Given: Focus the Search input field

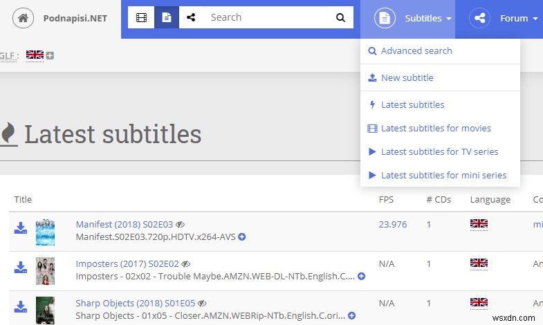Looking at the screenshot, I should (x=266, y=17).
